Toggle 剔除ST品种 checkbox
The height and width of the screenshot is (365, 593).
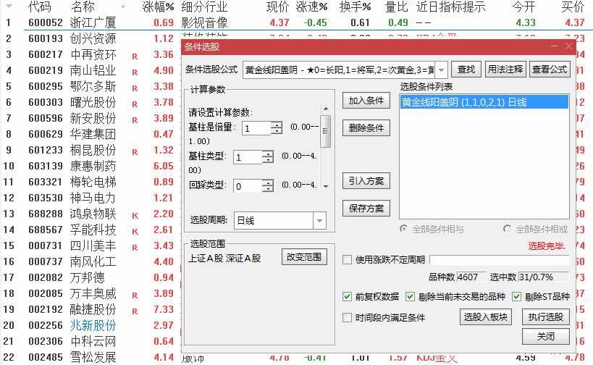coord(516,296)
